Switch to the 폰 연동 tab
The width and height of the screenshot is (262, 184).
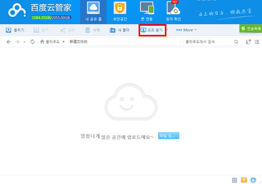[x=147, y=11]
